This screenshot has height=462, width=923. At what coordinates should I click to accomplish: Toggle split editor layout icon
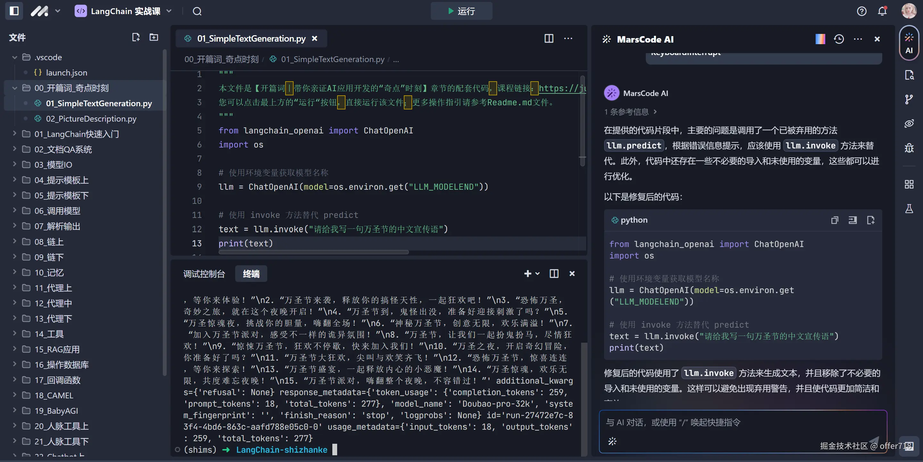pos(549,38)
